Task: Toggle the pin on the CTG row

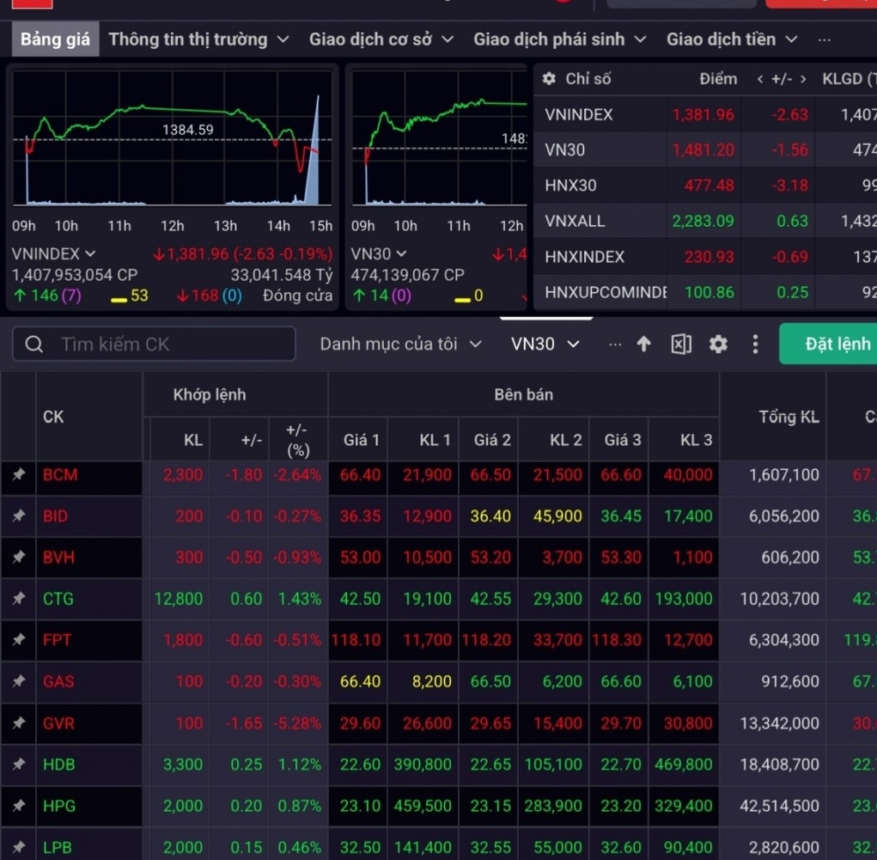Action: 19,598
